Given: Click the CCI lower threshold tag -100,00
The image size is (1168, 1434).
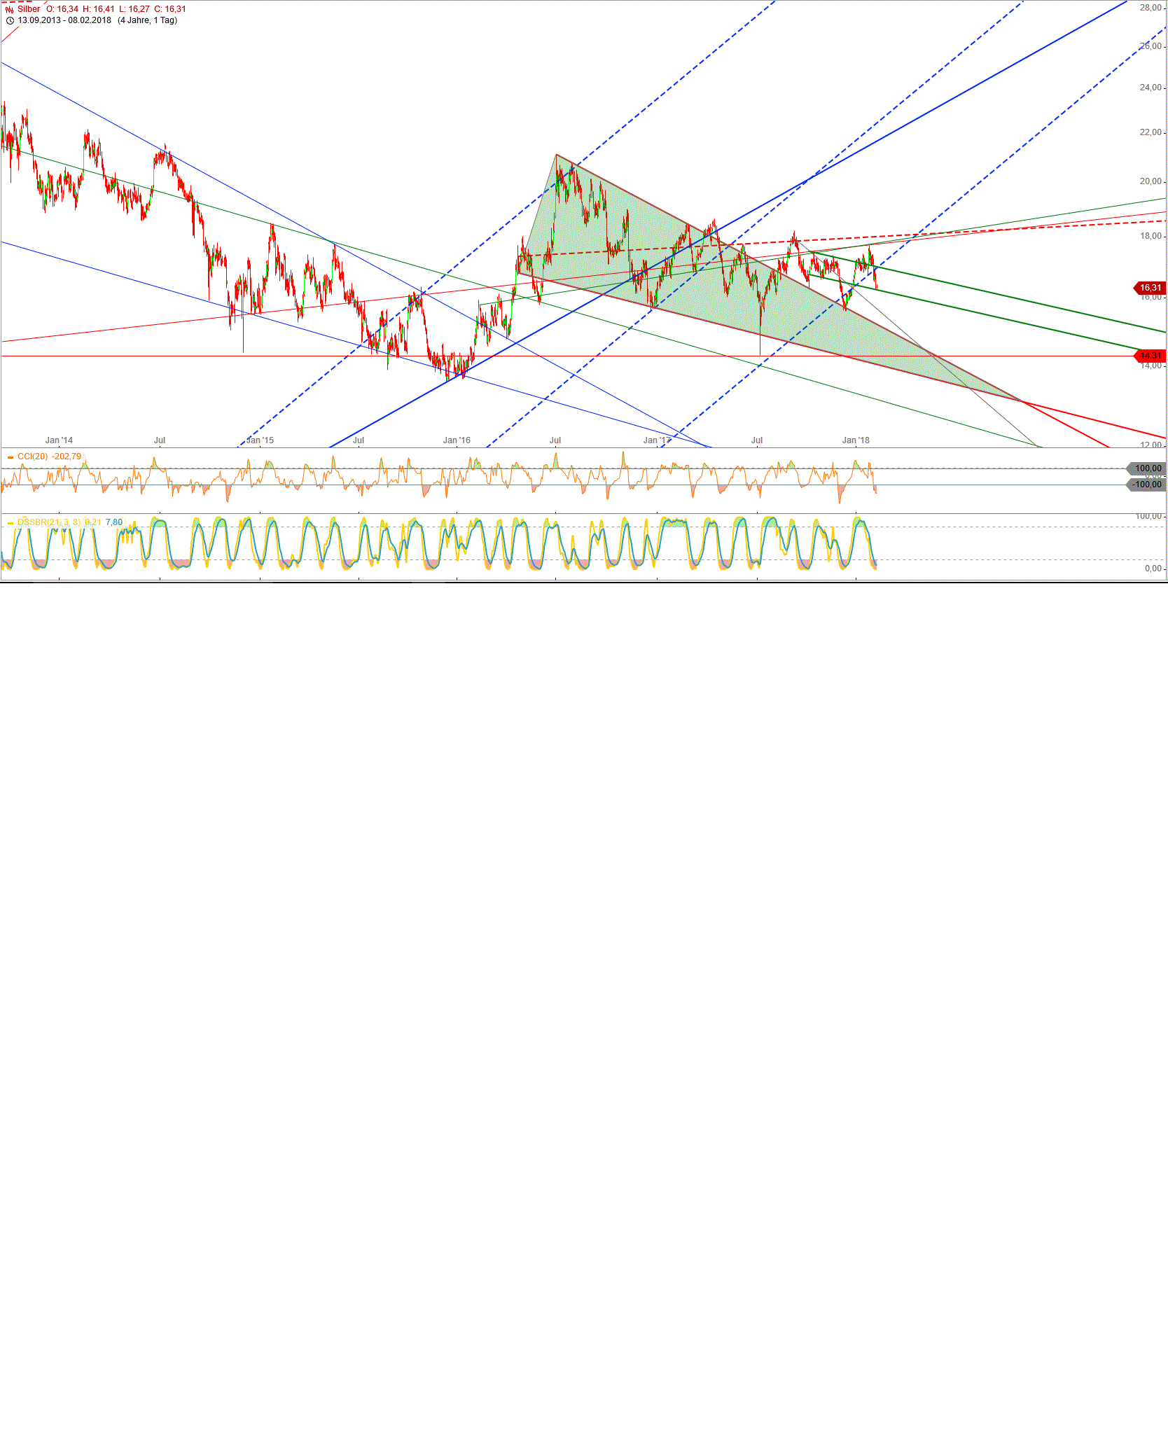Looking at the screenshot, I should coord(1147,485).
